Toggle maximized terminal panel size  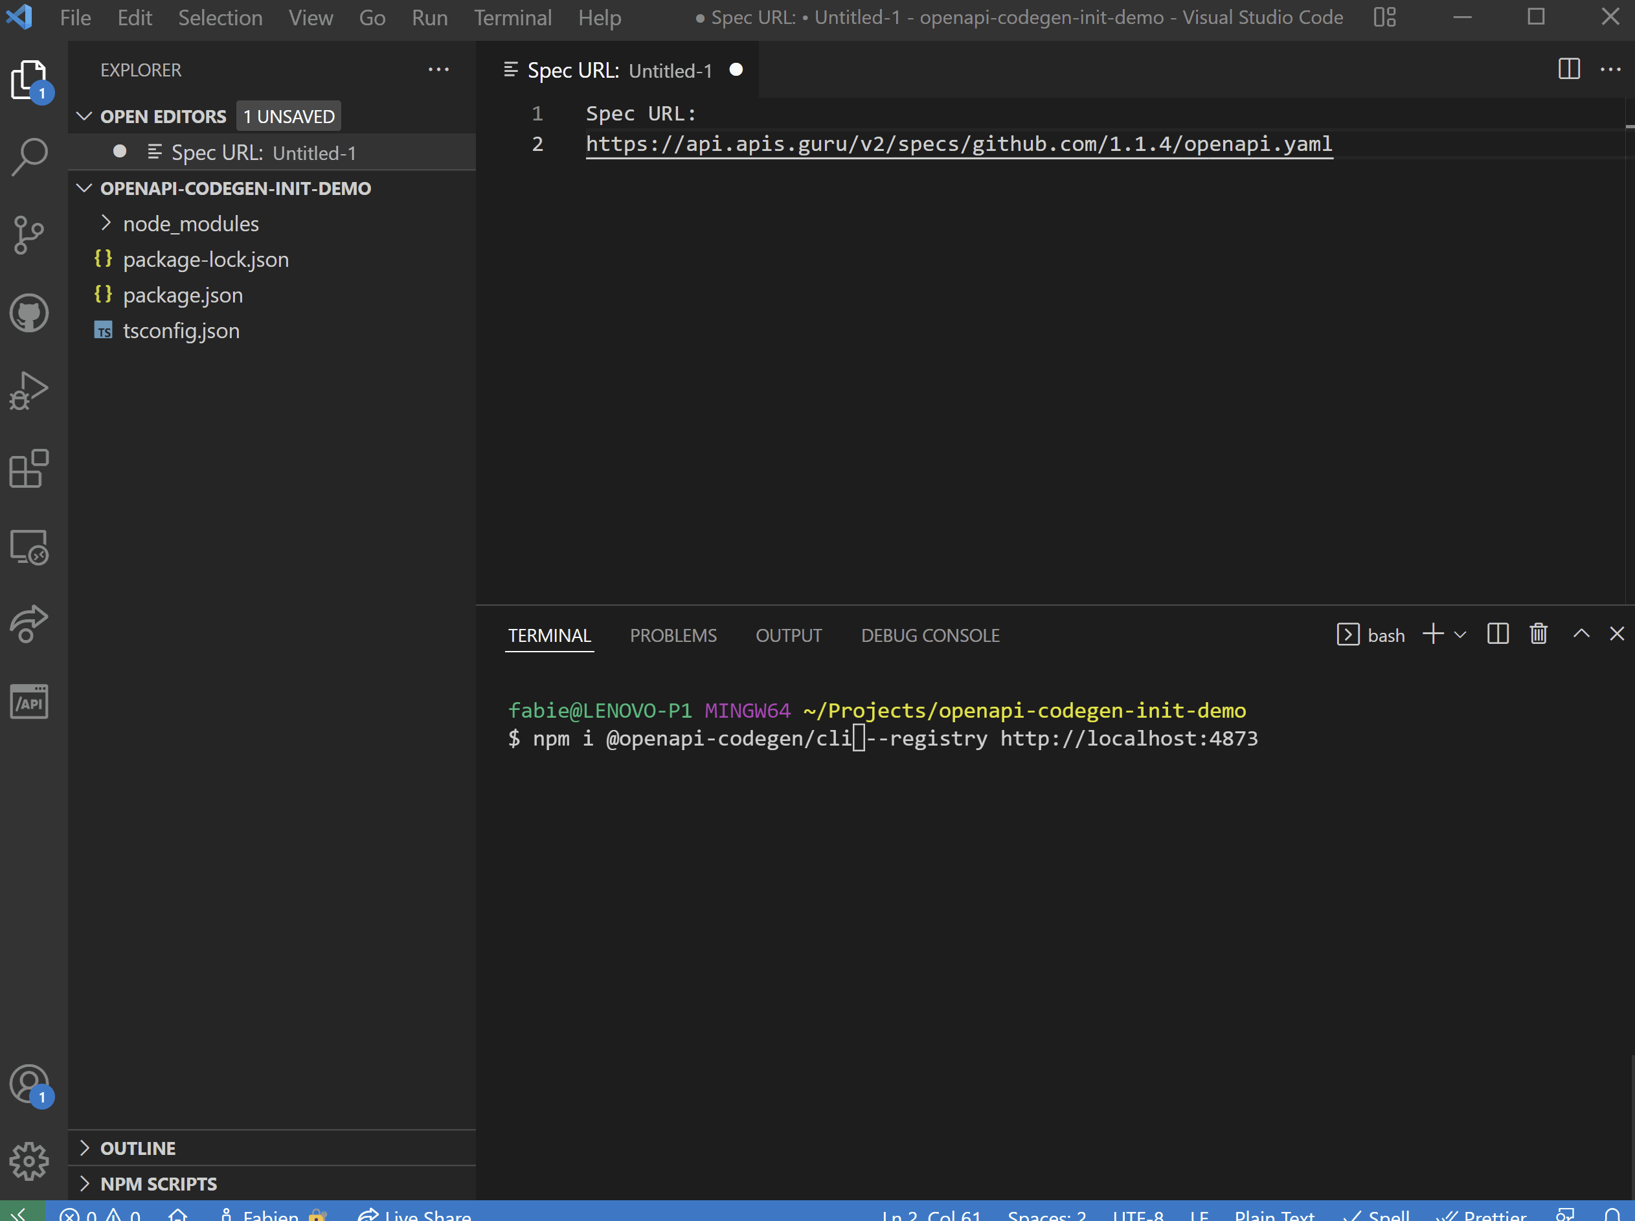coord(1581,634)
